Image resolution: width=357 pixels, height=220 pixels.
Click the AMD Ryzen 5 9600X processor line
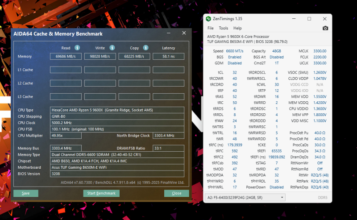point(238,37)
